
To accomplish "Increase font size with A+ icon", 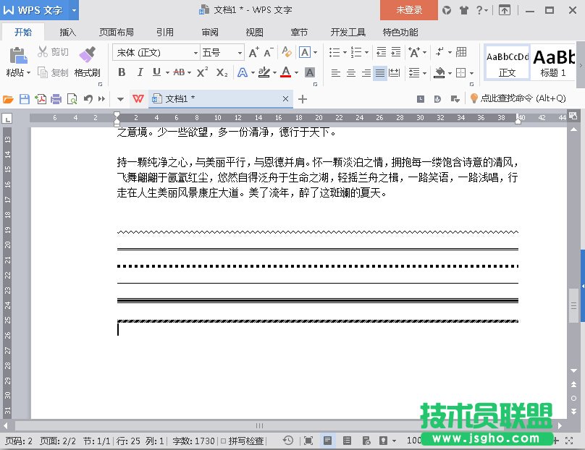I will 253,52.
